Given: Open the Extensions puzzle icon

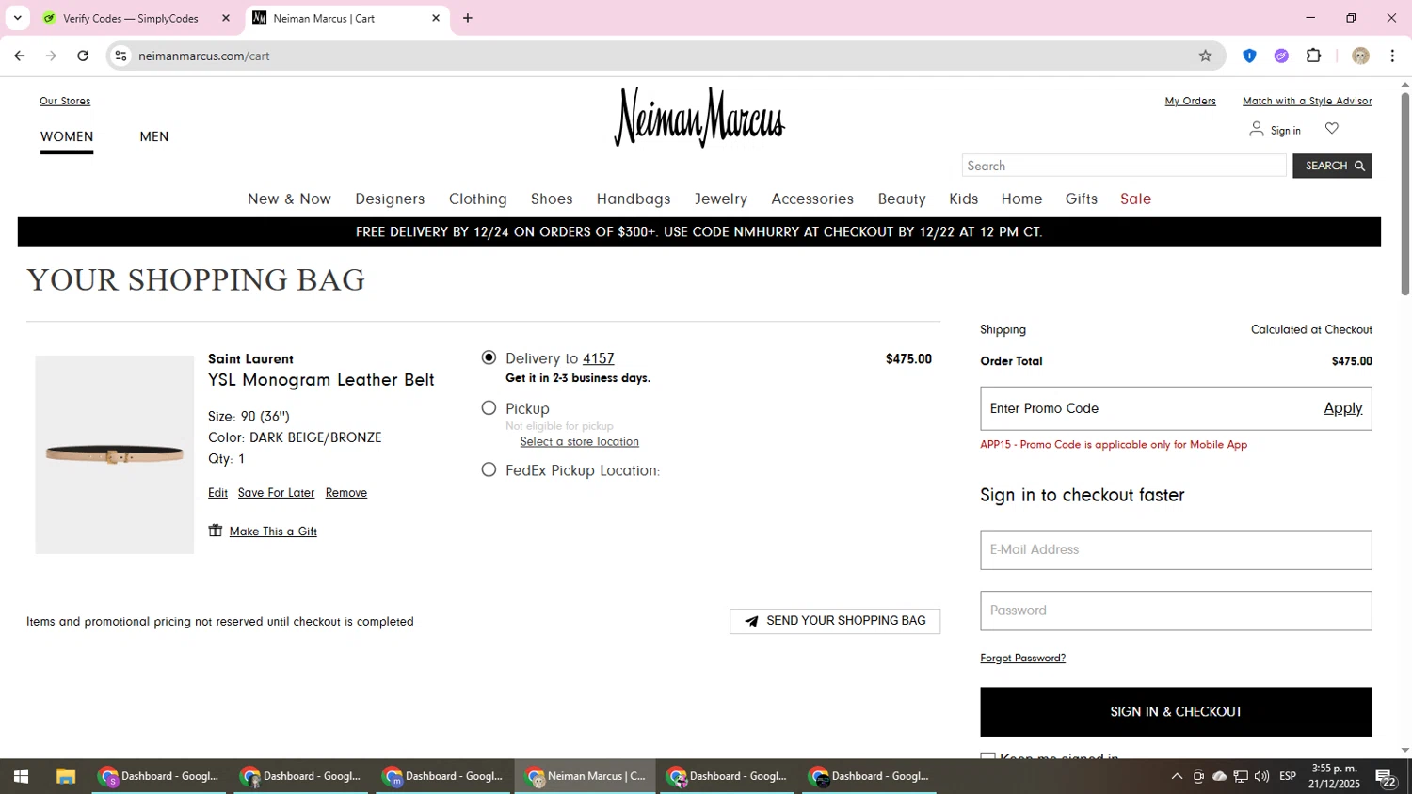Looking at the screenshot, I should pos(1314,56).
